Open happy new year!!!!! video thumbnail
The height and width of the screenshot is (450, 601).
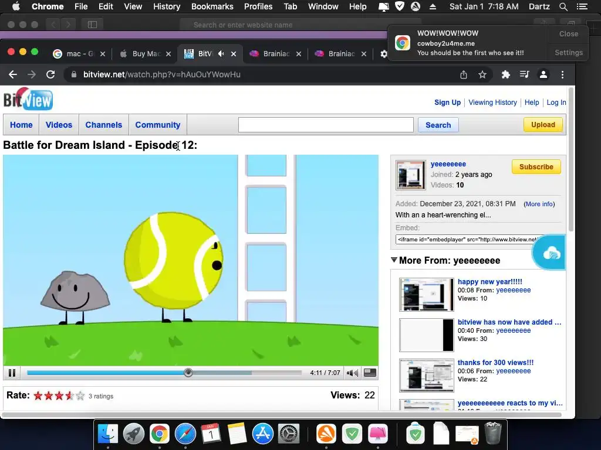coord(426,294)
